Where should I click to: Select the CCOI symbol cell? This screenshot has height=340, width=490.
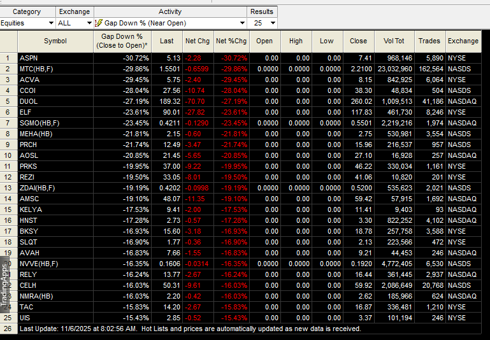point(55,90)
